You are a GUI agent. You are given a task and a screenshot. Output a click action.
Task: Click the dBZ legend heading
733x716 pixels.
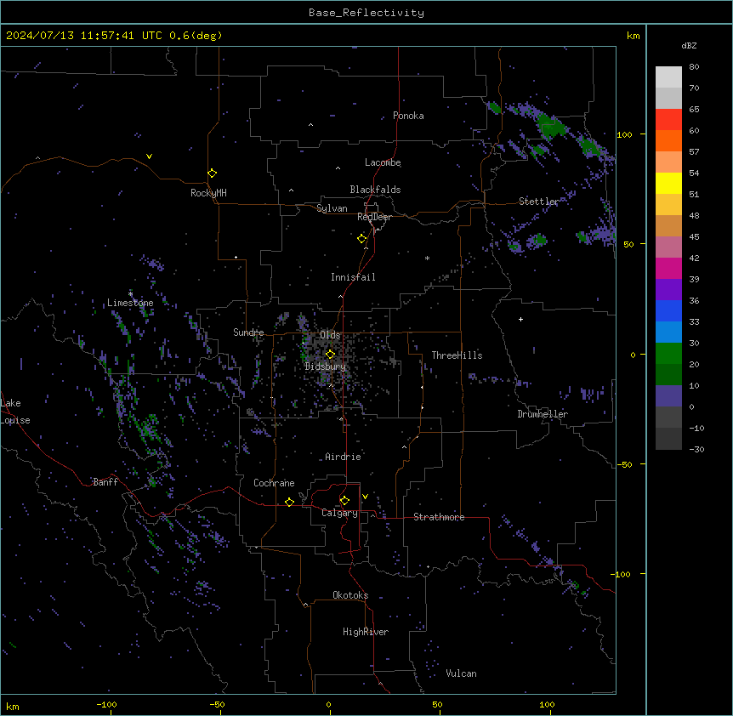click(689, 46)
